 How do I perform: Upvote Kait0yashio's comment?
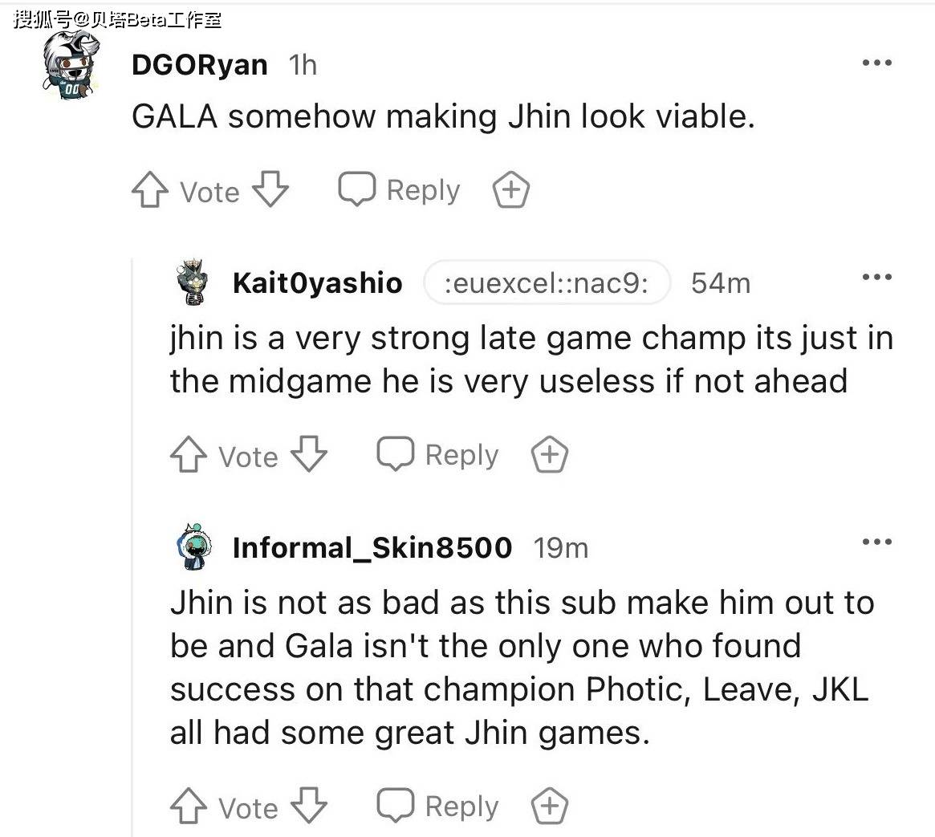pos(188,456)
